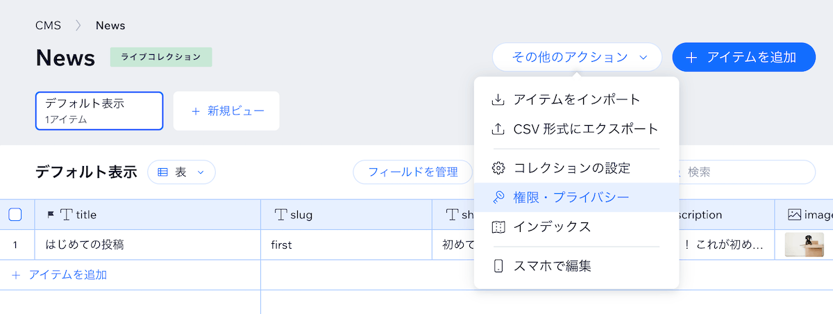This screenshot has width=833, height=314.
Task: Open the CMS breadcrumb link
Action: (x=48, y=26)
